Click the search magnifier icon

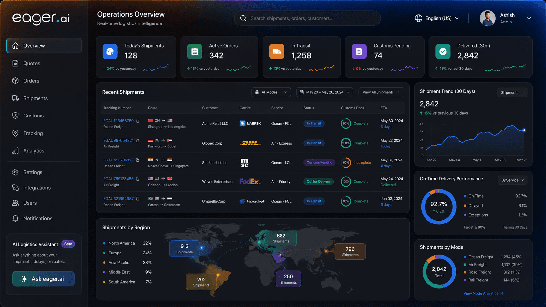243,18
